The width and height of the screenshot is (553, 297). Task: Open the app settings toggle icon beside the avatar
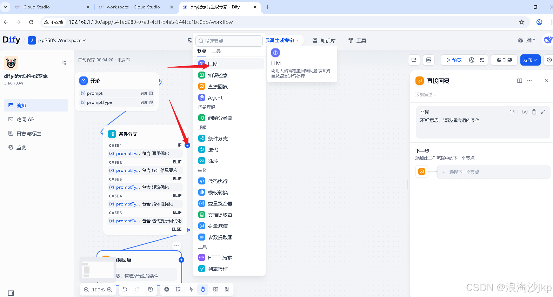click(x=64, y=63)
